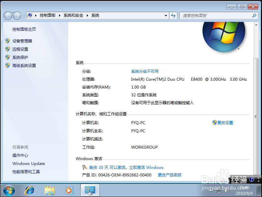
Task: Open 系统分级不可用 rating link
Action: click(145, 72)
